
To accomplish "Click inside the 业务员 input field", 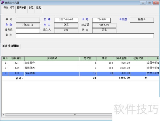I will [x=28, y=30].
